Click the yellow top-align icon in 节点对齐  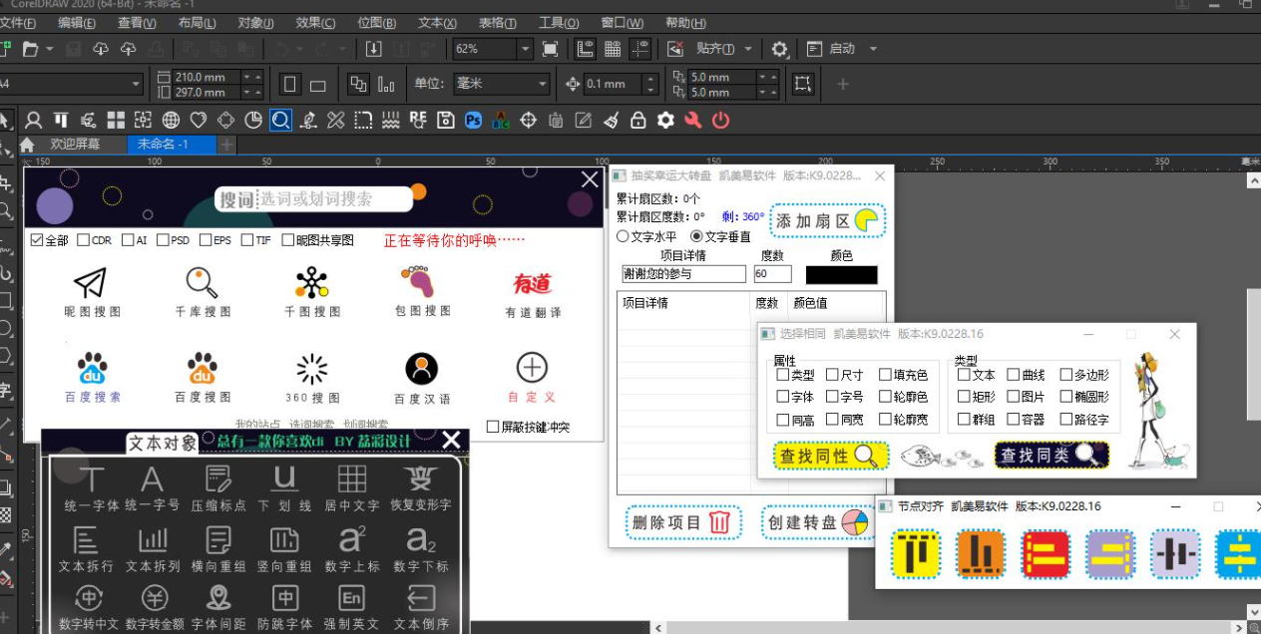[x=916, y=554]
